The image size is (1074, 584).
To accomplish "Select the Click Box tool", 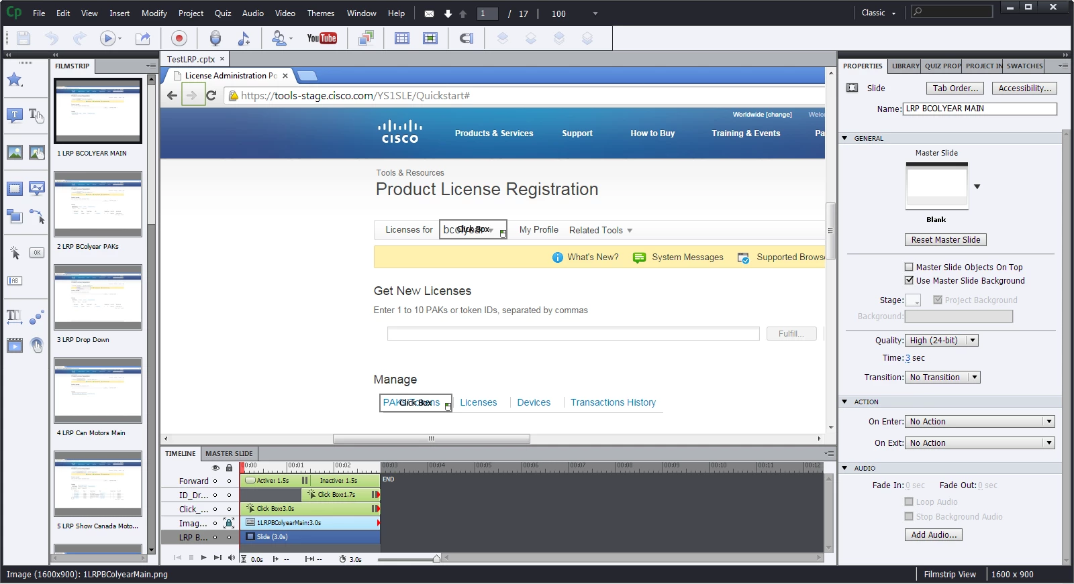I will click(15, 253).
